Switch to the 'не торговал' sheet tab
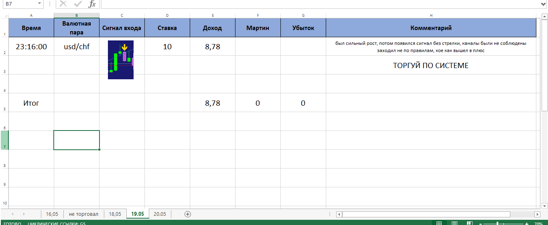 (83, 214)
